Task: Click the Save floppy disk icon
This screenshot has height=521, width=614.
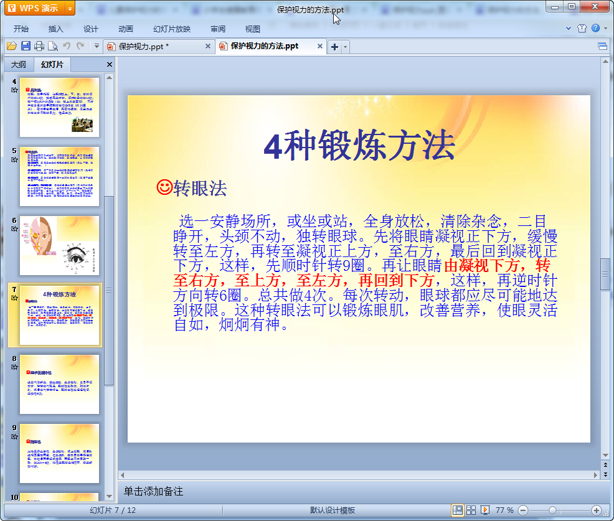Action: click(26, 46)
